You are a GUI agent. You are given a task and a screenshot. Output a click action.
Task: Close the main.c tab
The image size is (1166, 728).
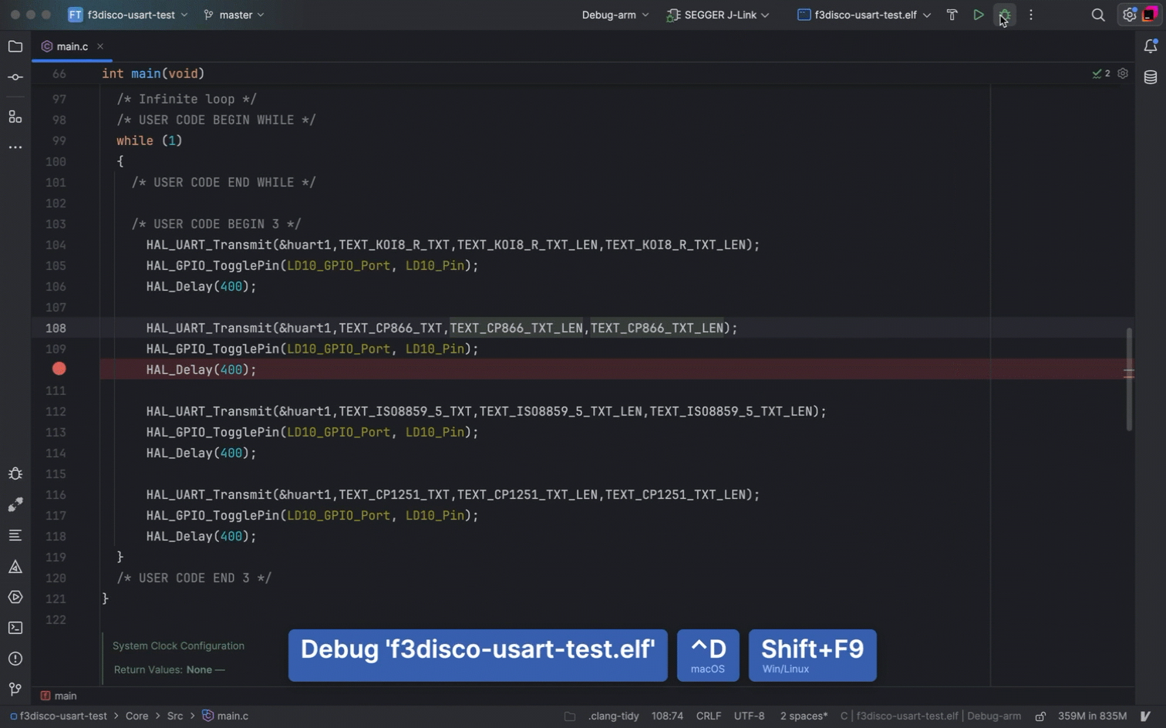100,46
